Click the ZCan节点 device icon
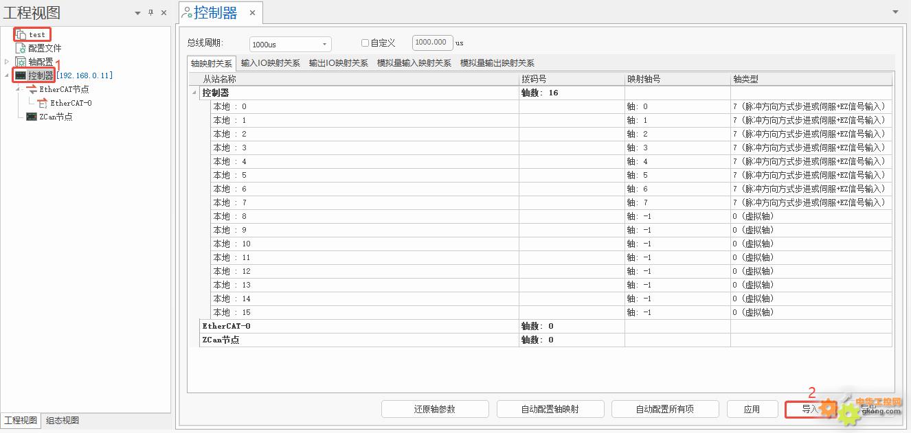911x433 pixels. coord(32,117)
